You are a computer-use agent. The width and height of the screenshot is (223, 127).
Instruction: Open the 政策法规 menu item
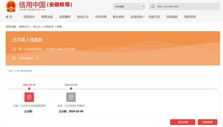coord(47,17)
